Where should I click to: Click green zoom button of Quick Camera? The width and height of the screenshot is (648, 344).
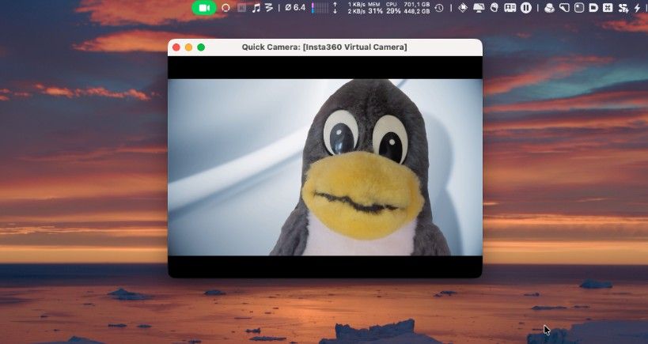click(x=201, y=47)
